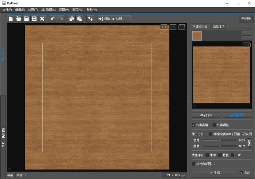255x179 pixels.
Task: Click the Open folder icon
Action: coord(19,19)
